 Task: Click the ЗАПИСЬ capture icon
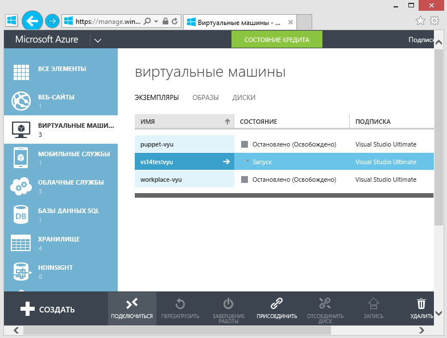[x=374, y=303]
